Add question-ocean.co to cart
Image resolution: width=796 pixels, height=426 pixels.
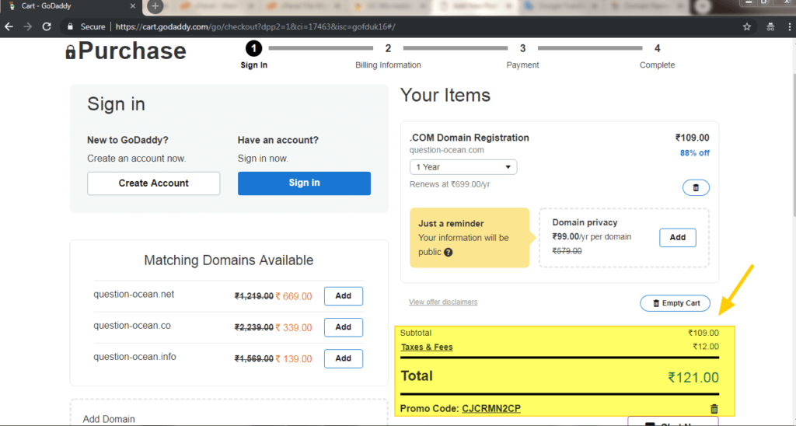pos(343,327)
